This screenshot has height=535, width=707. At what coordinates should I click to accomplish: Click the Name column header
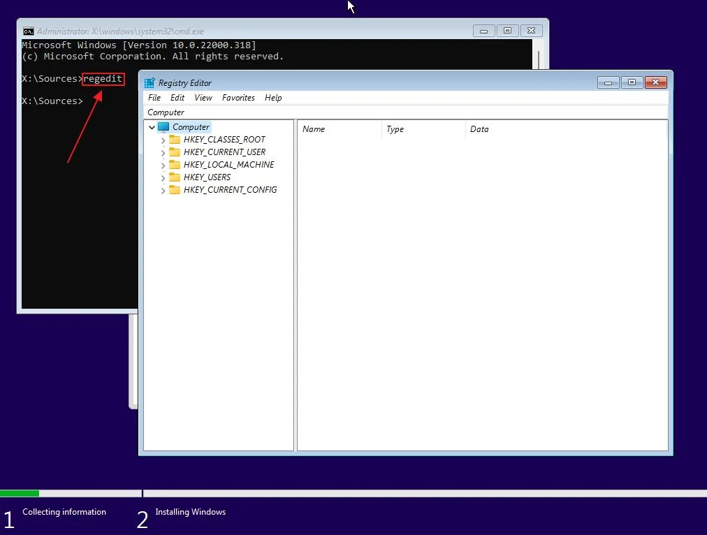coord(339,129)
